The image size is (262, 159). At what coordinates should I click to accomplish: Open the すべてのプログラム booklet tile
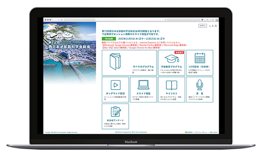coord(129,63)
